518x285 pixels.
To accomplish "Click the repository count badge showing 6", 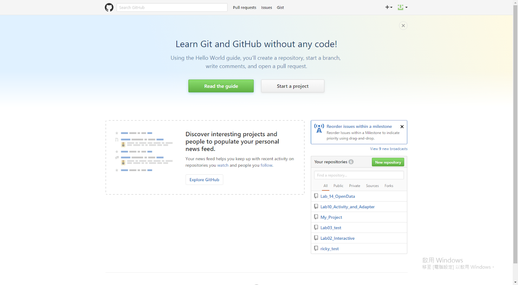I will 351,162.
